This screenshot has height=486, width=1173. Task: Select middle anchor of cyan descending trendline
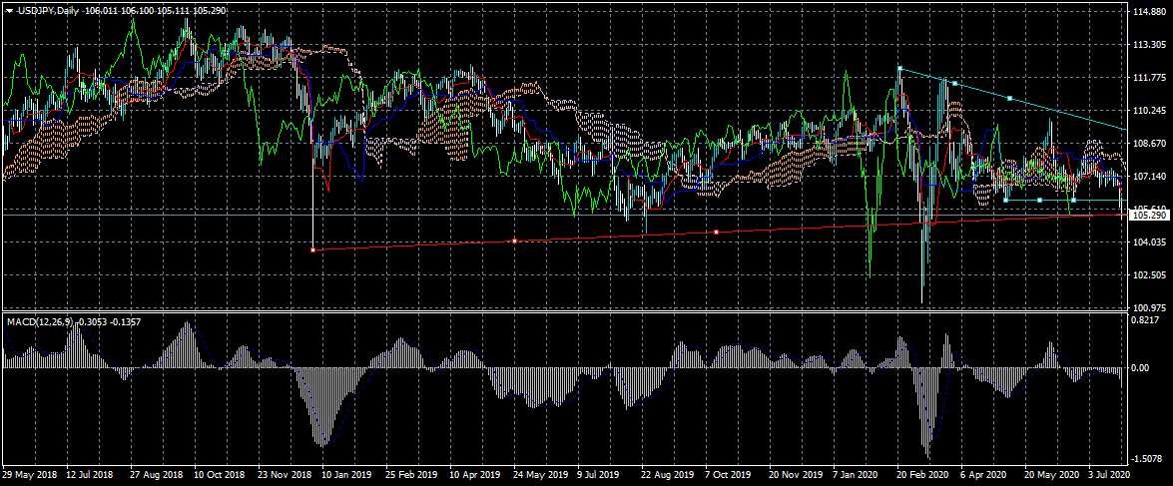pyautogui.click(x=955, y=83)
